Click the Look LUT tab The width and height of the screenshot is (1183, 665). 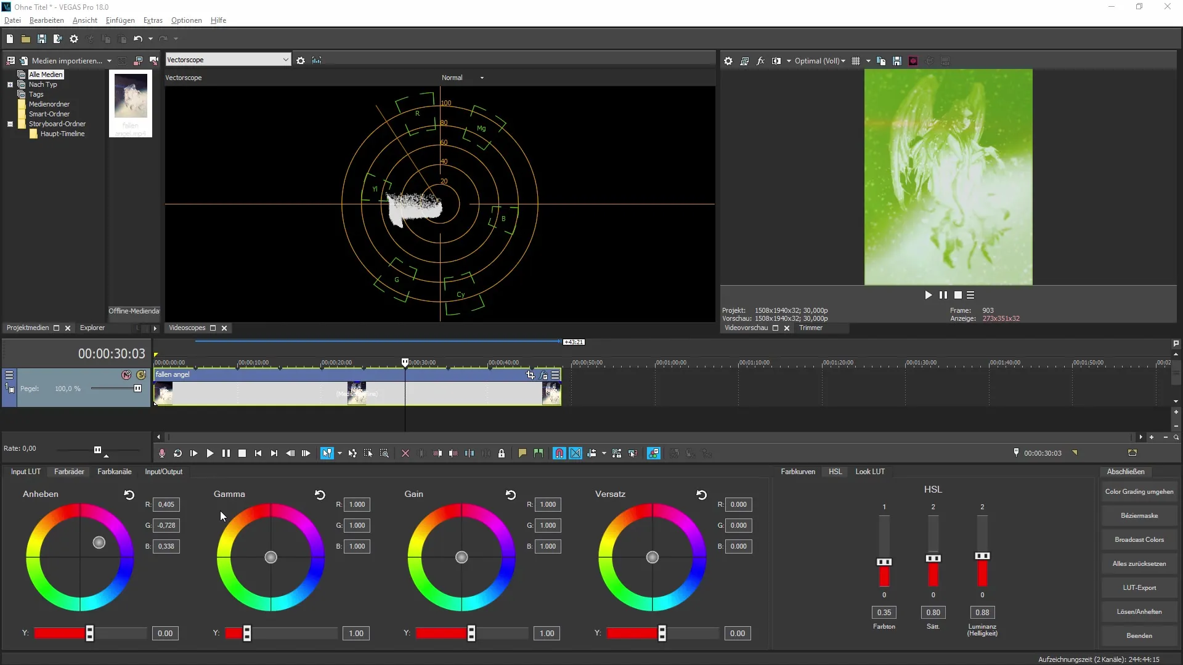[x=871, y=472]
